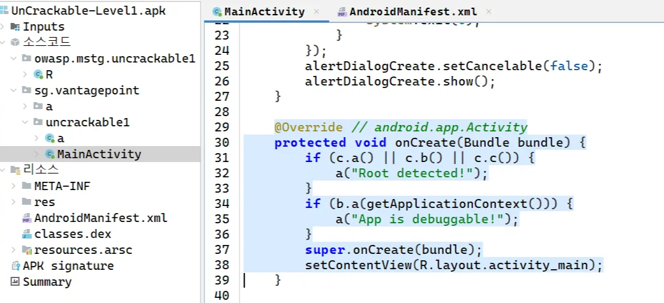The image size is (664, 303).
Task: Open classes.dex in the tree
Action: pos(73,234)
